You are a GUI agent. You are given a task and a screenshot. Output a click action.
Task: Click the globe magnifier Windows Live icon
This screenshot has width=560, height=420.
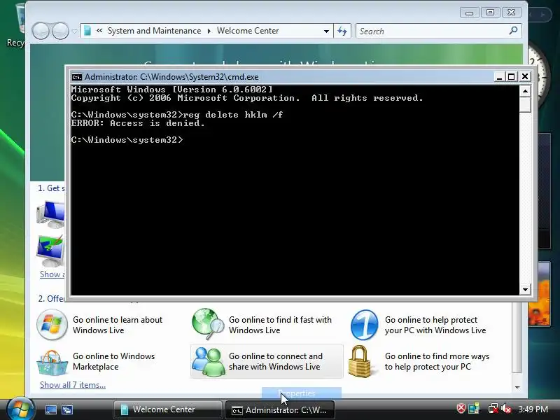[x=208, y=324]
